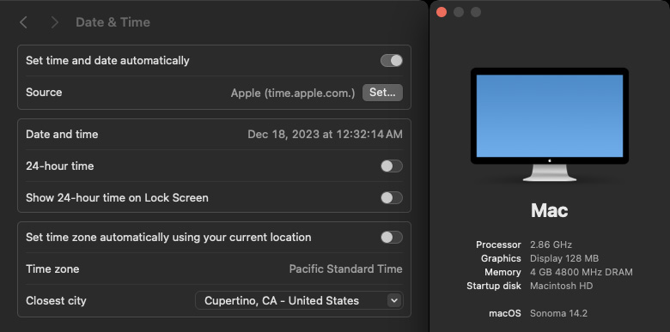Click the Dec 18, 2023 date and time value
The image size is (670, 332).
(x=325, y=135)
